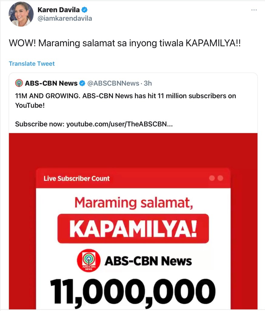This screenshot has width=265, height=311.
Task: Click the blue verified badge beside Karen Davila
Action: (84, 10)
